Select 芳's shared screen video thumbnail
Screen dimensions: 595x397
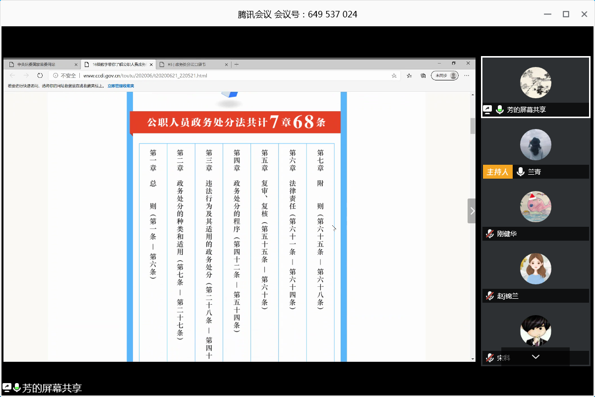point(535,87)
